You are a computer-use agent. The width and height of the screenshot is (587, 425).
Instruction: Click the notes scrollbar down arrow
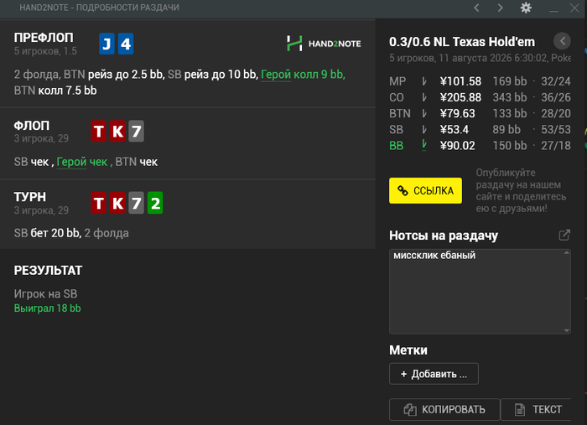567,330
